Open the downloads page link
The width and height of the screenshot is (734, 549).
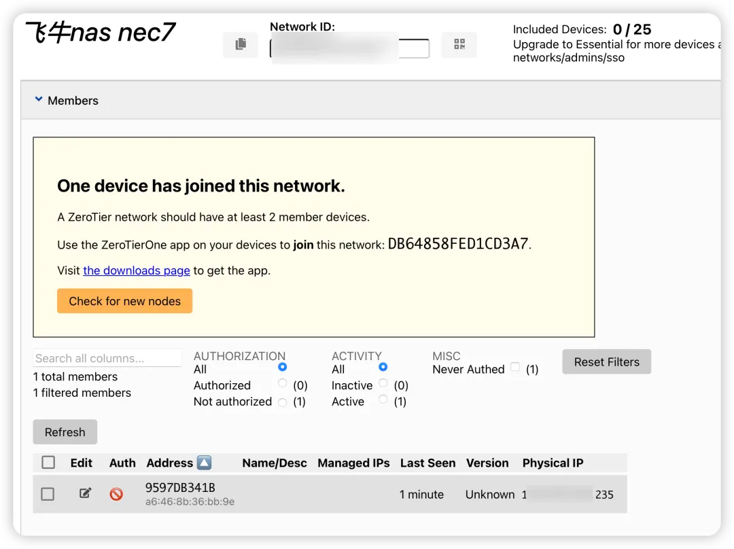tap(137, 270)
